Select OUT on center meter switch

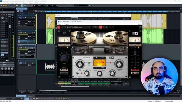tap(103, 58)
